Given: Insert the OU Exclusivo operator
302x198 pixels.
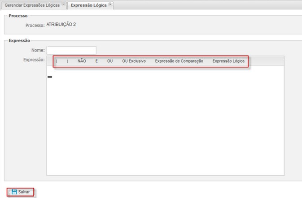Looking at the screenshot, I should 134,61.
